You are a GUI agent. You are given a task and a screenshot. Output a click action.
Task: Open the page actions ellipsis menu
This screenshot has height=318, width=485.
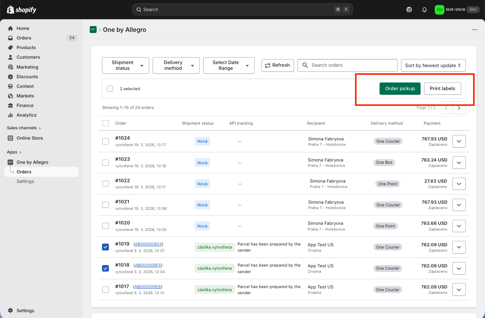click(475, 30)
